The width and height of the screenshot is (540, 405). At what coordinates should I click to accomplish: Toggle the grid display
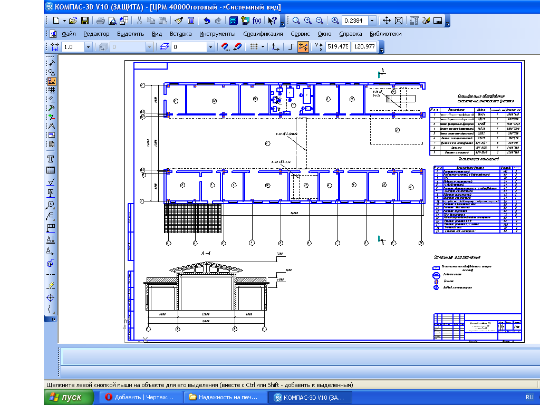254,47
